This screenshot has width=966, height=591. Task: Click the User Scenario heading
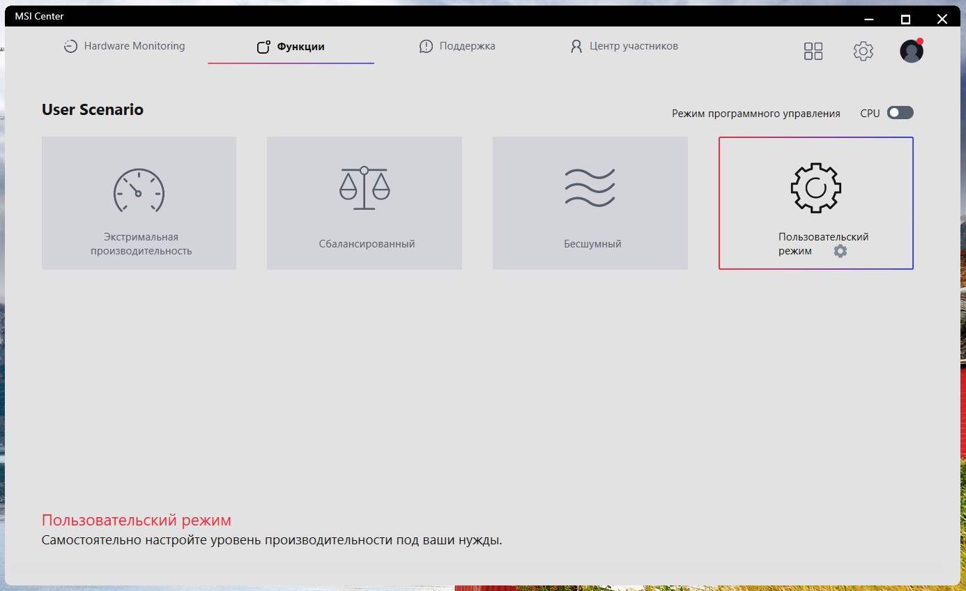93,109
